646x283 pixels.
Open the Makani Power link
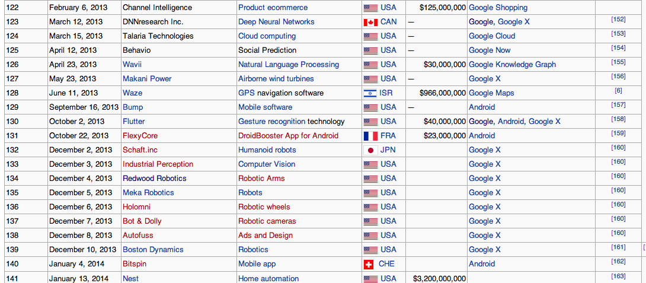point(147,79)
